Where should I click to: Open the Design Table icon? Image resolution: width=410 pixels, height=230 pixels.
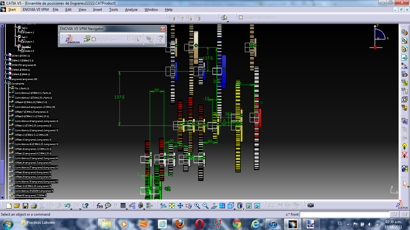123,206
